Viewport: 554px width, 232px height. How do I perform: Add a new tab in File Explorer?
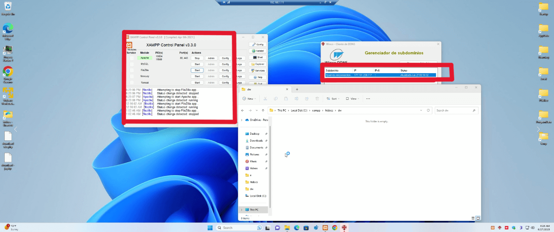click(x=297, y=89)
